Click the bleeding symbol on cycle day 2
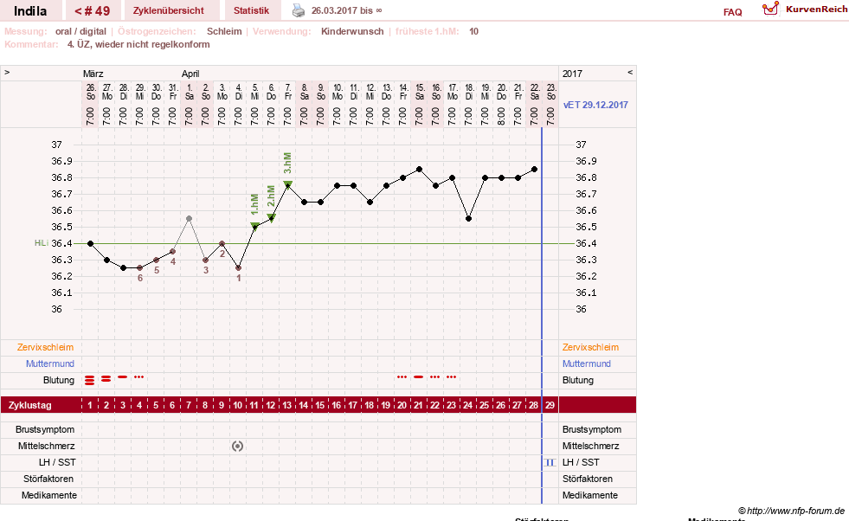Screen dimensions: 849x521 pyautogui.click(x=106, y=378)
